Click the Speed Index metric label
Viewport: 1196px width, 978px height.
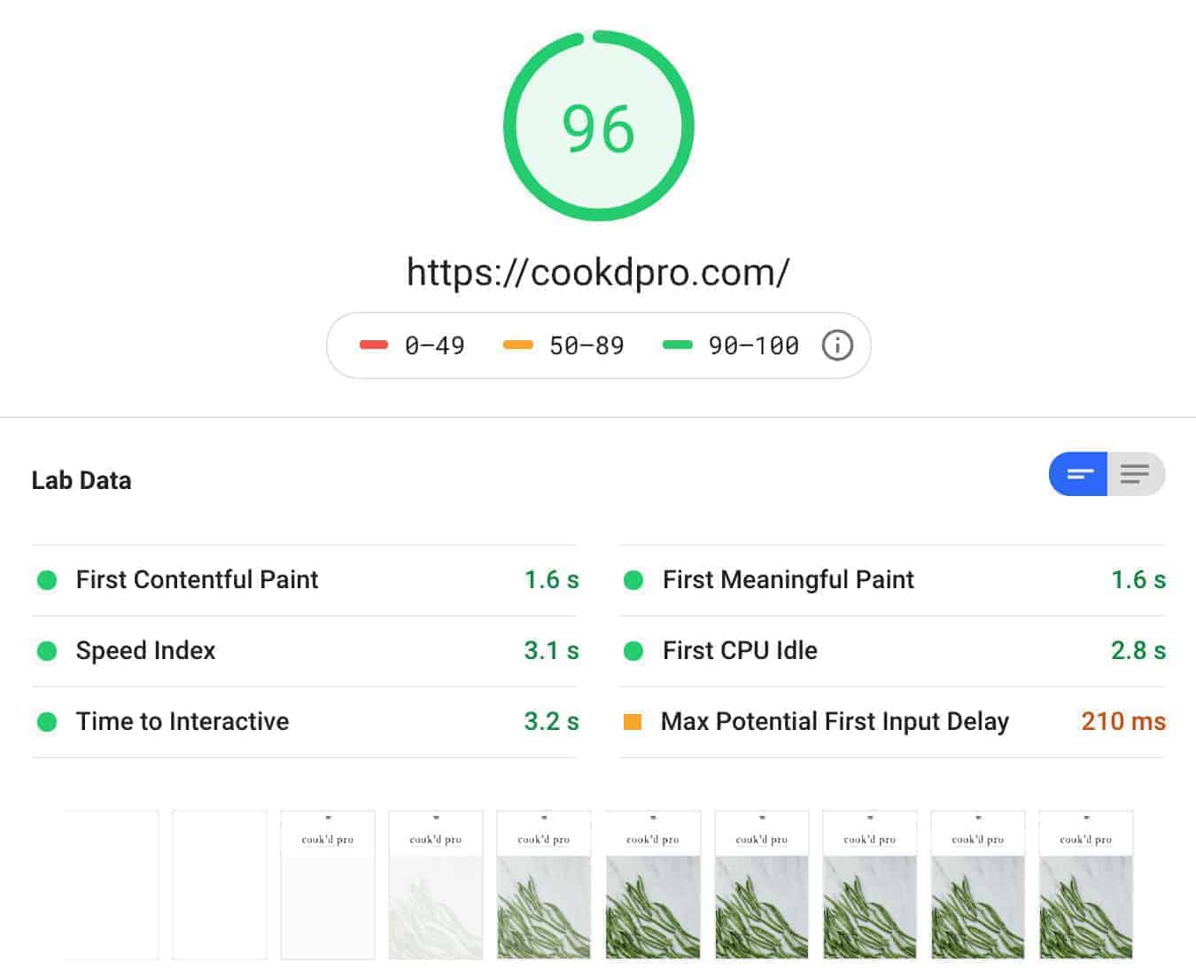pyautogui.click(x=145, y=650)
